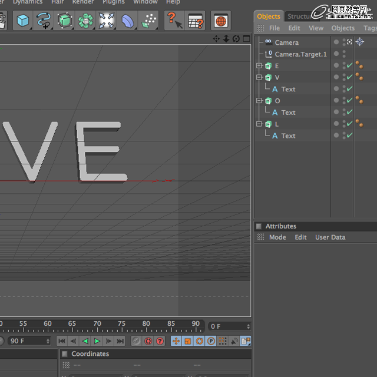Screen dimensions: 377x377
Task: Select the blue Bend deformer icon
Action: [x=127, y=21]
